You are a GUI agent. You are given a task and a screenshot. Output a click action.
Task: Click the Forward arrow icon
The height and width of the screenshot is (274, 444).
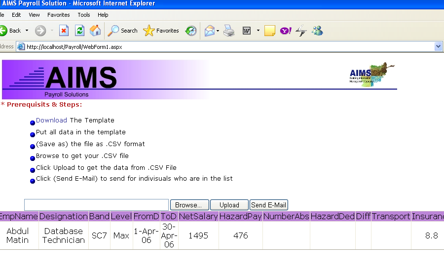point(40,31)
